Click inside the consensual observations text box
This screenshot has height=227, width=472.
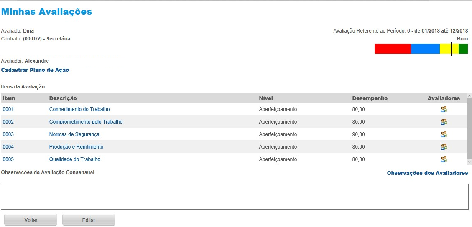point(235,197)
